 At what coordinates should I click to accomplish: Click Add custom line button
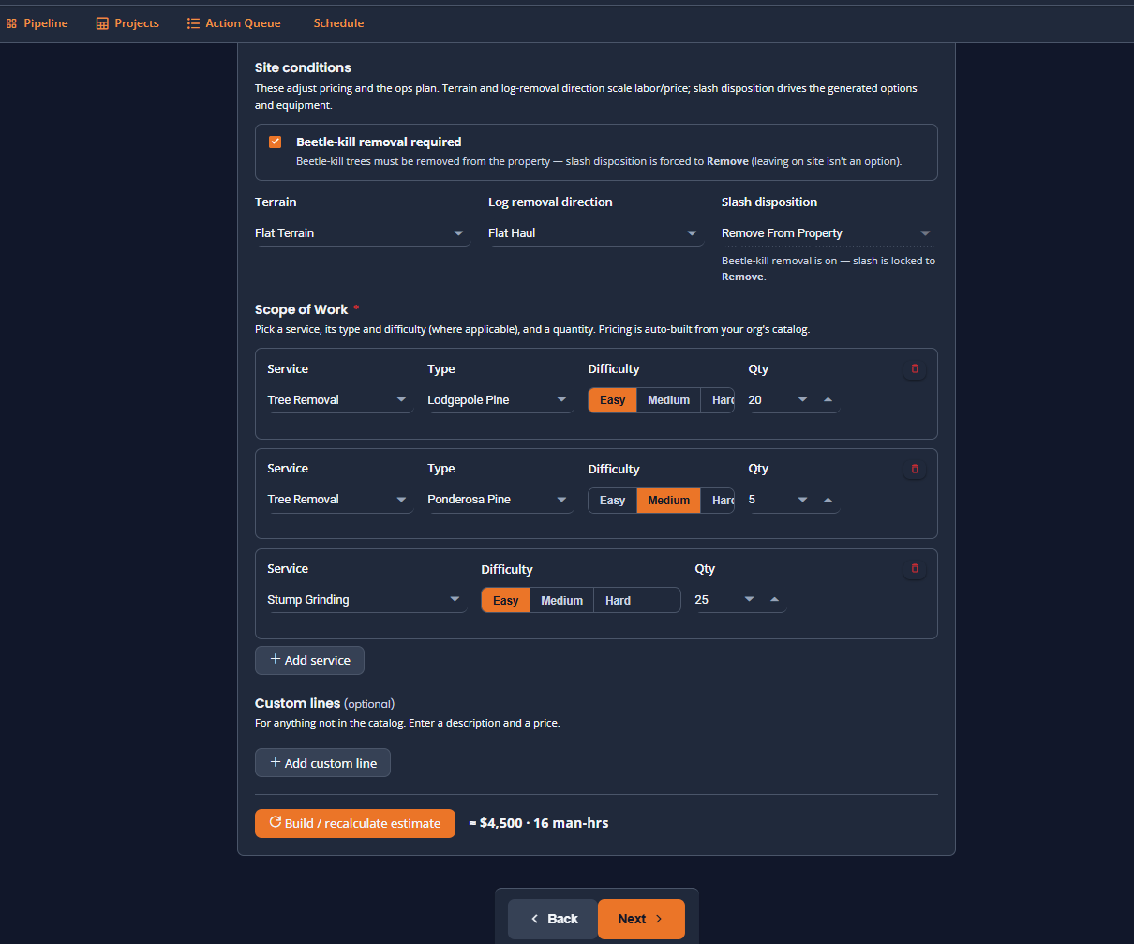pos(322,763)
